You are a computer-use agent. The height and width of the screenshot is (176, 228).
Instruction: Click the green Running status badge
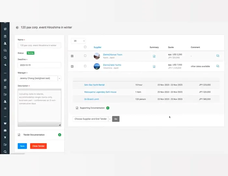[31, 53]
